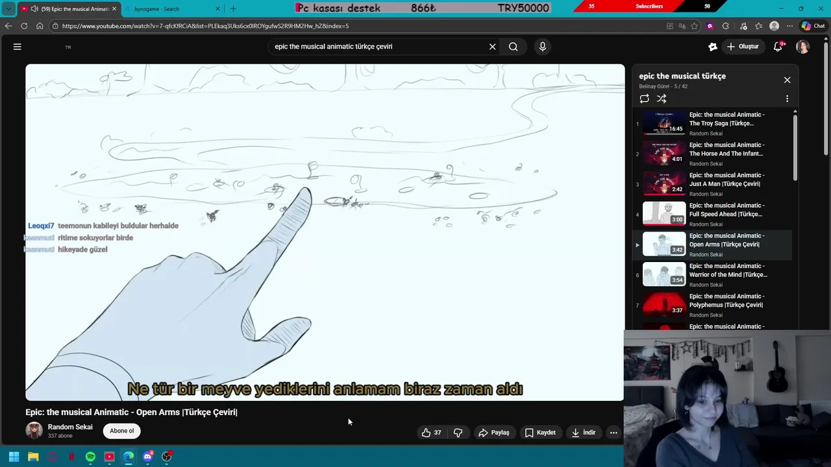831x467 pixels.
Task: Start voice search with the microphone
Action: pyautogui.click(x=543, y=47)
